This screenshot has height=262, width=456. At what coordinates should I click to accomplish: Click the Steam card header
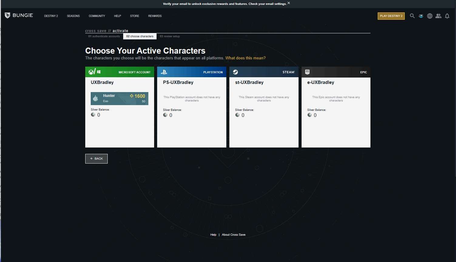click(264, 72)
